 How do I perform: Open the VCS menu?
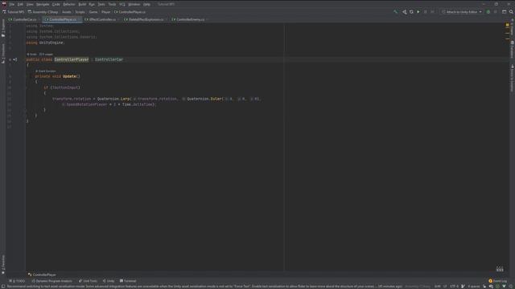[122, 4]
